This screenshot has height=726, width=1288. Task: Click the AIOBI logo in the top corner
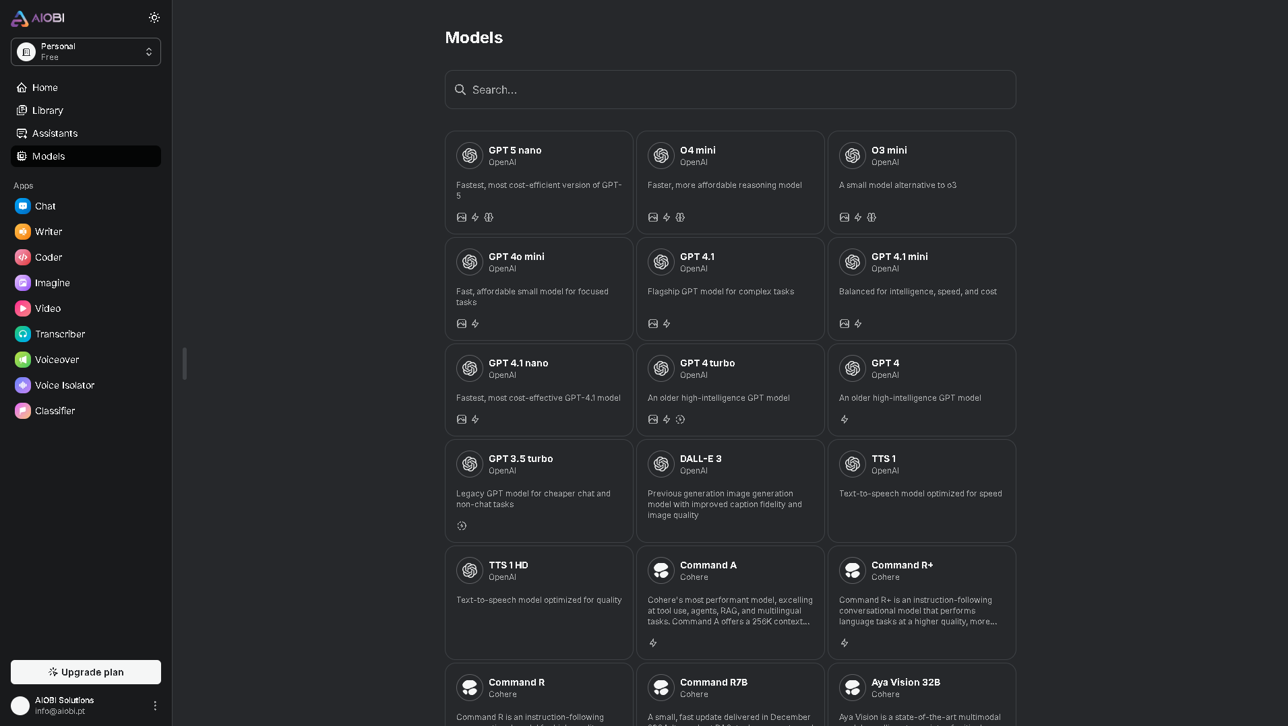click(37, 18)
